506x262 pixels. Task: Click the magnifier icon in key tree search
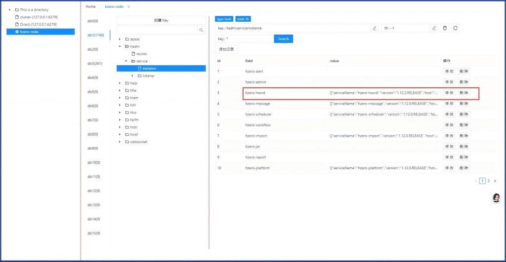pyautogui.click(x=201, y=30)
